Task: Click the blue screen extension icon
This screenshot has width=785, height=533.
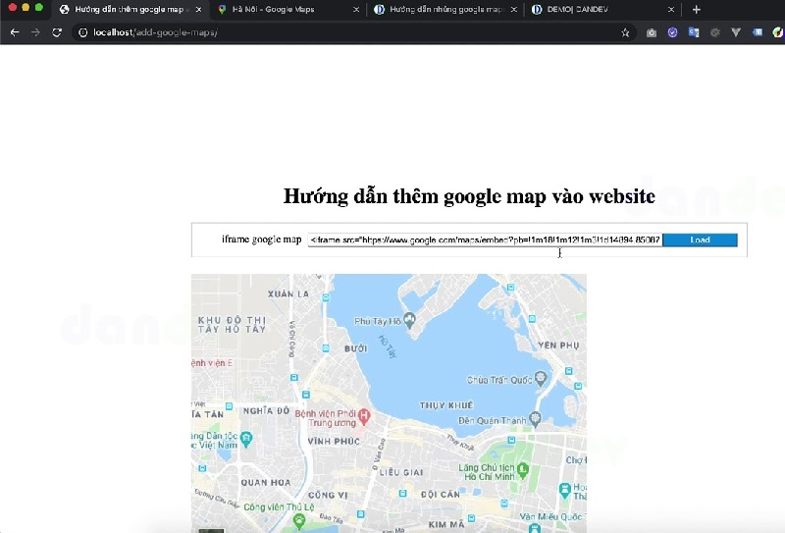Action: [x=758, y=32]
